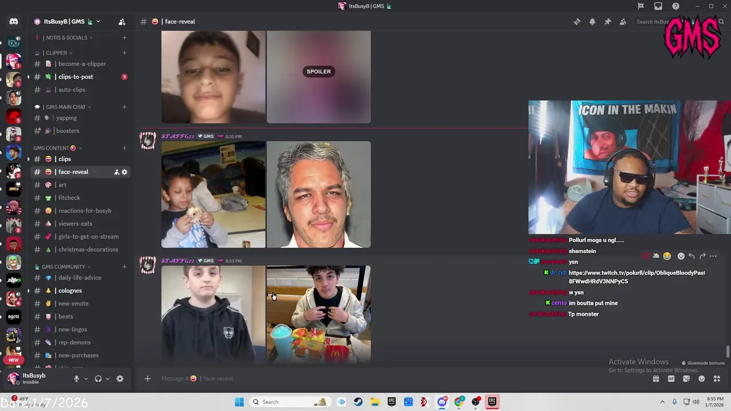Add channel to GMS COMMUNITY category

coord(124,267)
